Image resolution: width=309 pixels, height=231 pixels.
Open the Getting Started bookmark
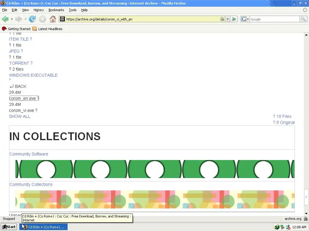pos(16,29)
